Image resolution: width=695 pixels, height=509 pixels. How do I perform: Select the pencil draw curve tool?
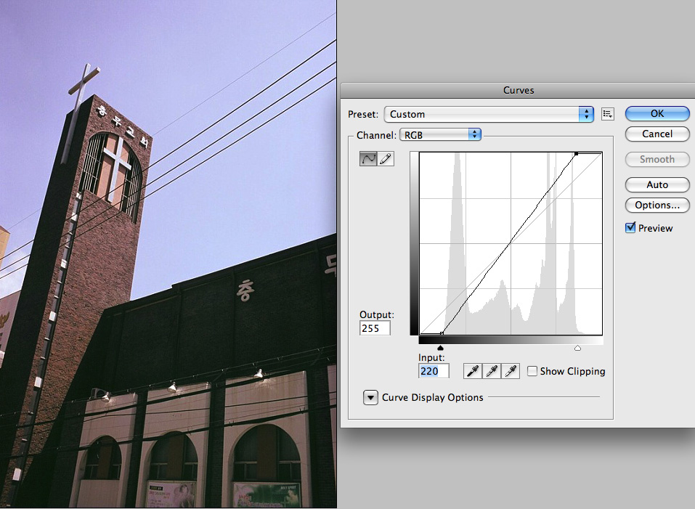(386, 159)
